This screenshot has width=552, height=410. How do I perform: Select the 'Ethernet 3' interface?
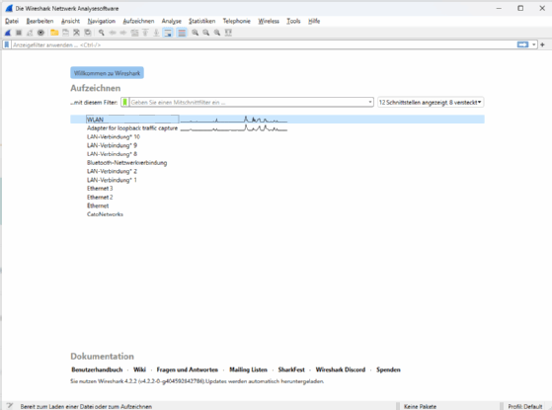pyautogui.click(x=100, y=189)
